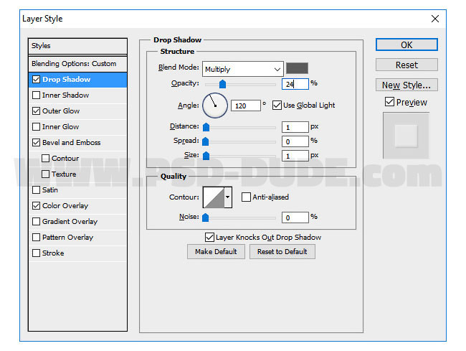The height and width of the screenshot is (351, 466).
Task: Open the Color Overlay settings label
Action: (x=65, y=205)
